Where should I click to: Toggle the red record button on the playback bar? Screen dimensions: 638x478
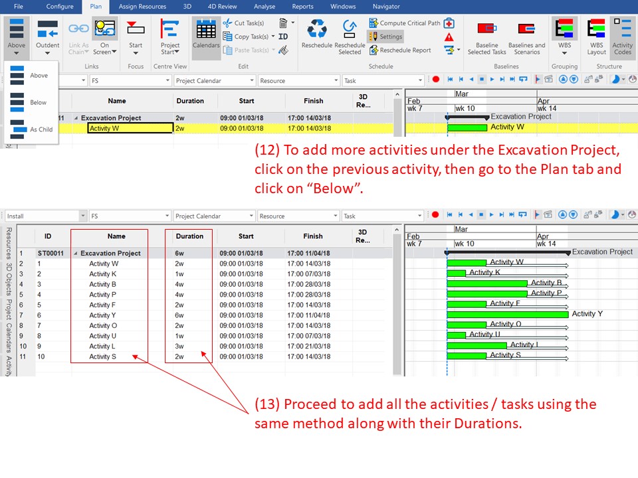click(436, 79)
